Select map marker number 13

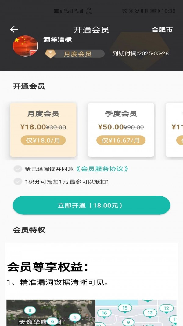(150, 313)
